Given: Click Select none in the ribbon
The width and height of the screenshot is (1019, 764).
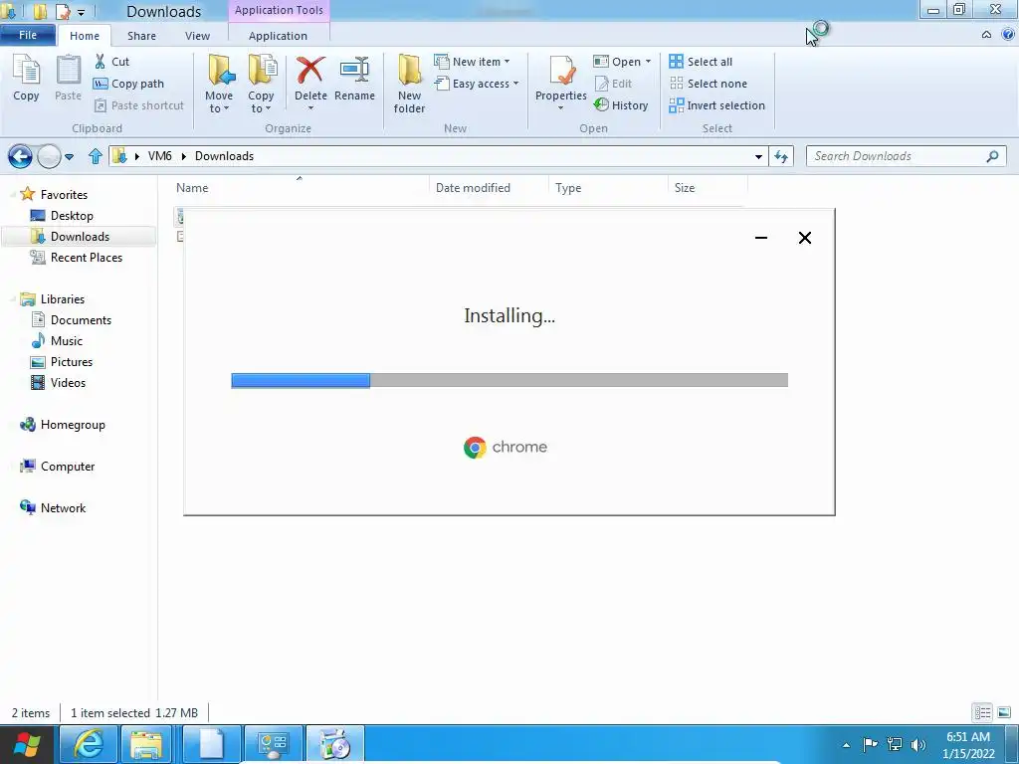Looking at the screenshot, I should point(709,84).
